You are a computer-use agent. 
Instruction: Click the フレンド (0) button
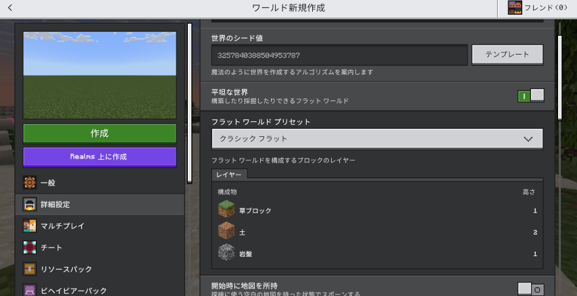click(537, 8)
